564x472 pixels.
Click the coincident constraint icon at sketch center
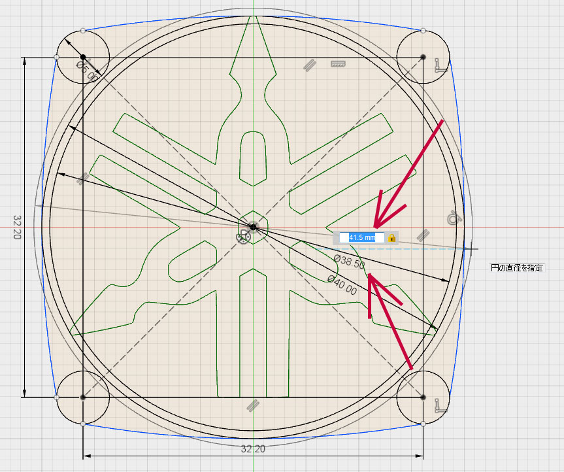[242, 239]
